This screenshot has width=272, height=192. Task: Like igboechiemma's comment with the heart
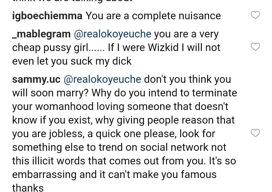256,16
